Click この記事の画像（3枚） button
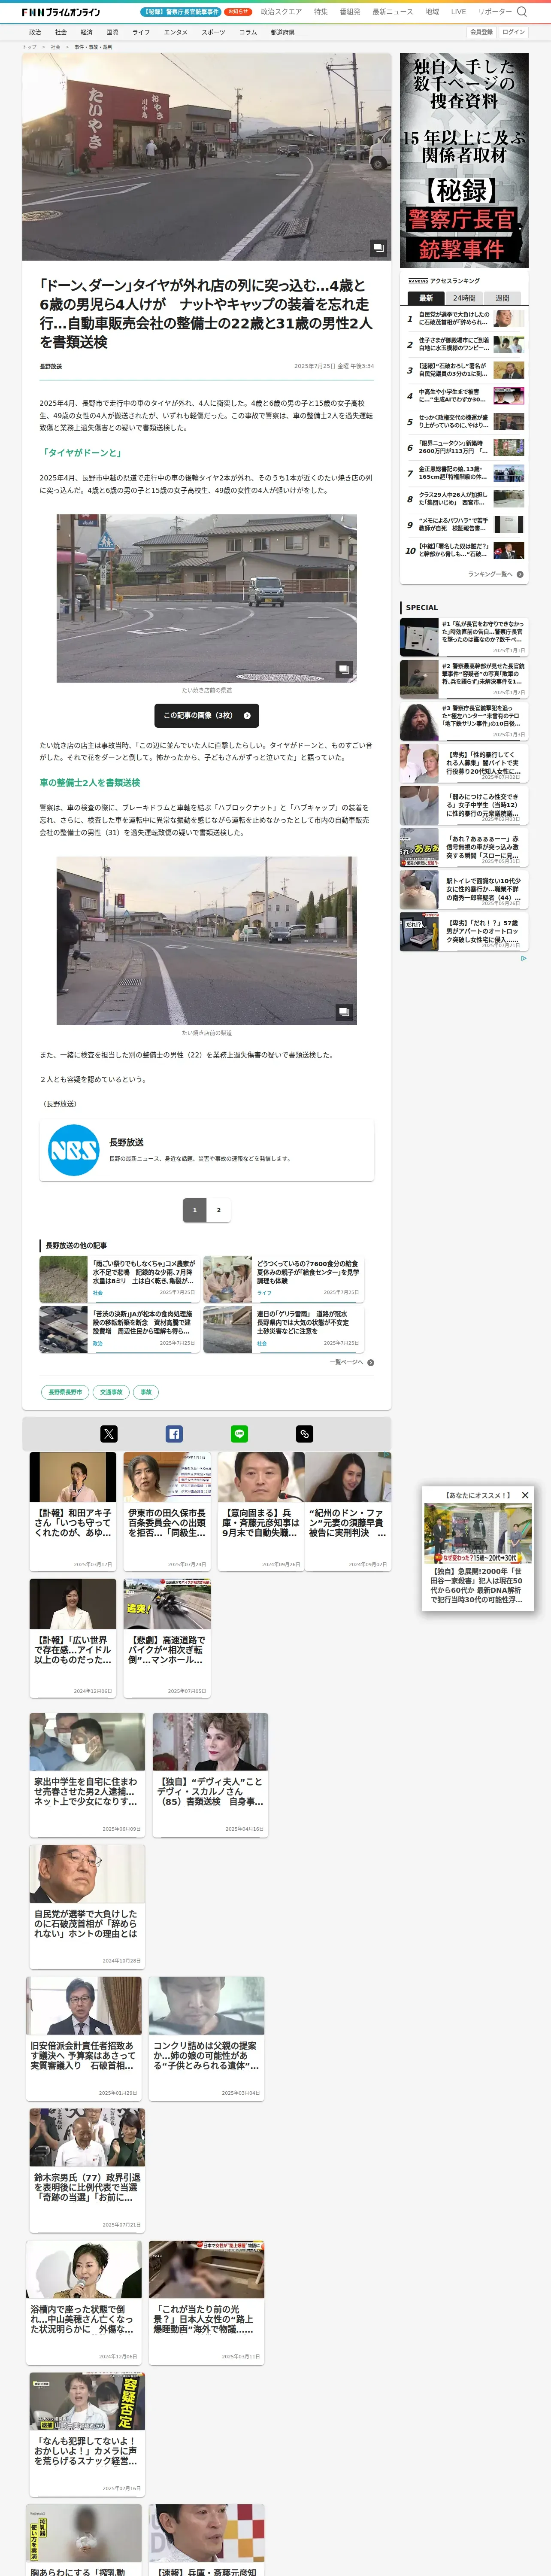 coord(206,715)
